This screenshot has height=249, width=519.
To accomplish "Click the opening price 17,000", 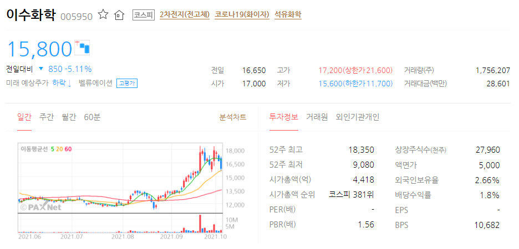I will click(254, 84).
